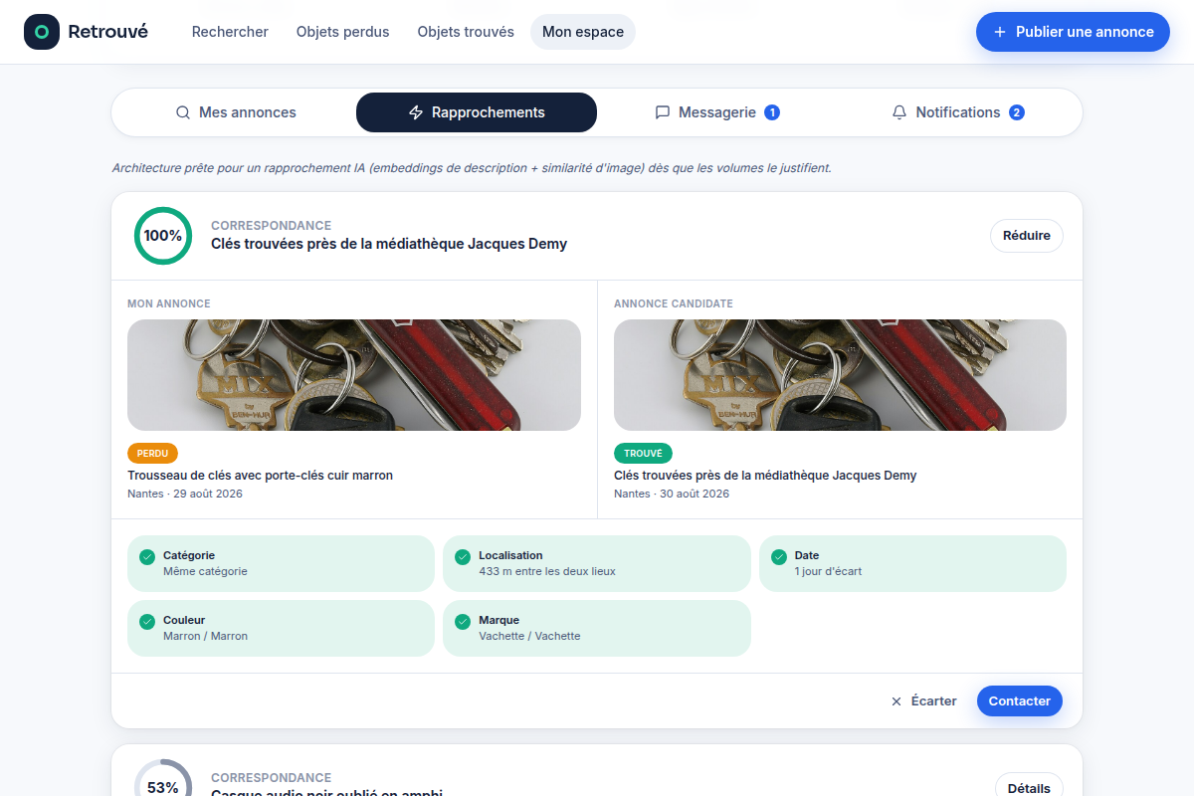Click the green check icon for Localisation

tap(463, 557)
